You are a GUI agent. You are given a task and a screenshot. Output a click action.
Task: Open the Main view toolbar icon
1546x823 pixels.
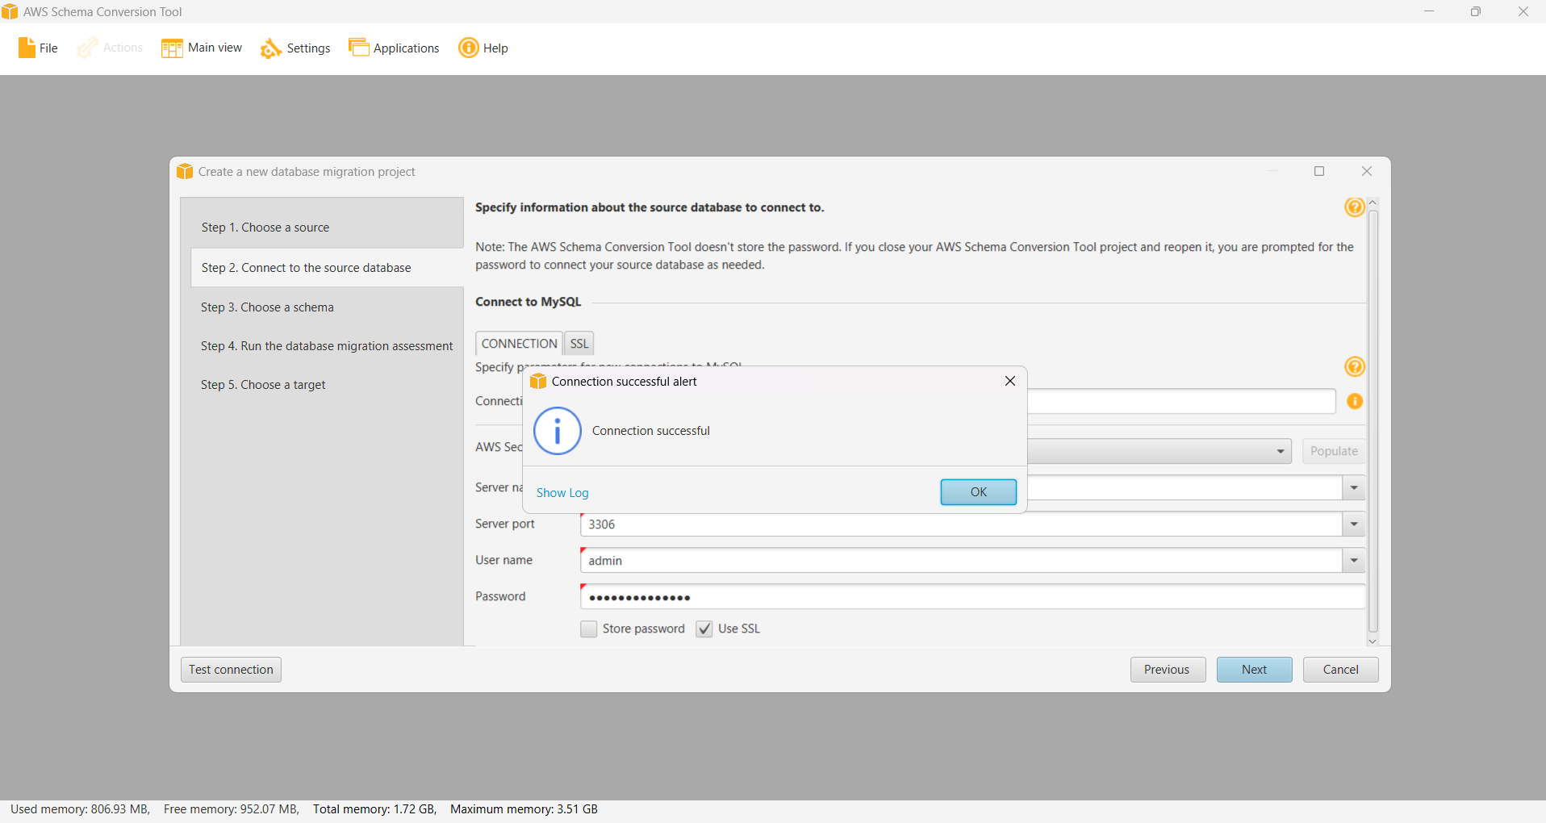pos(172,48)
